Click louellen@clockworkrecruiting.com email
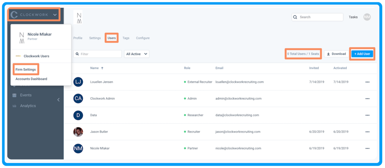Viewport: 385px width, 168px height. [x=240, y=82]
